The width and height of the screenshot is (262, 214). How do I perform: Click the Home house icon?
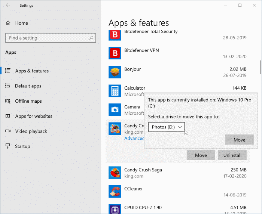pyautogui.click(x=8, y=23)
